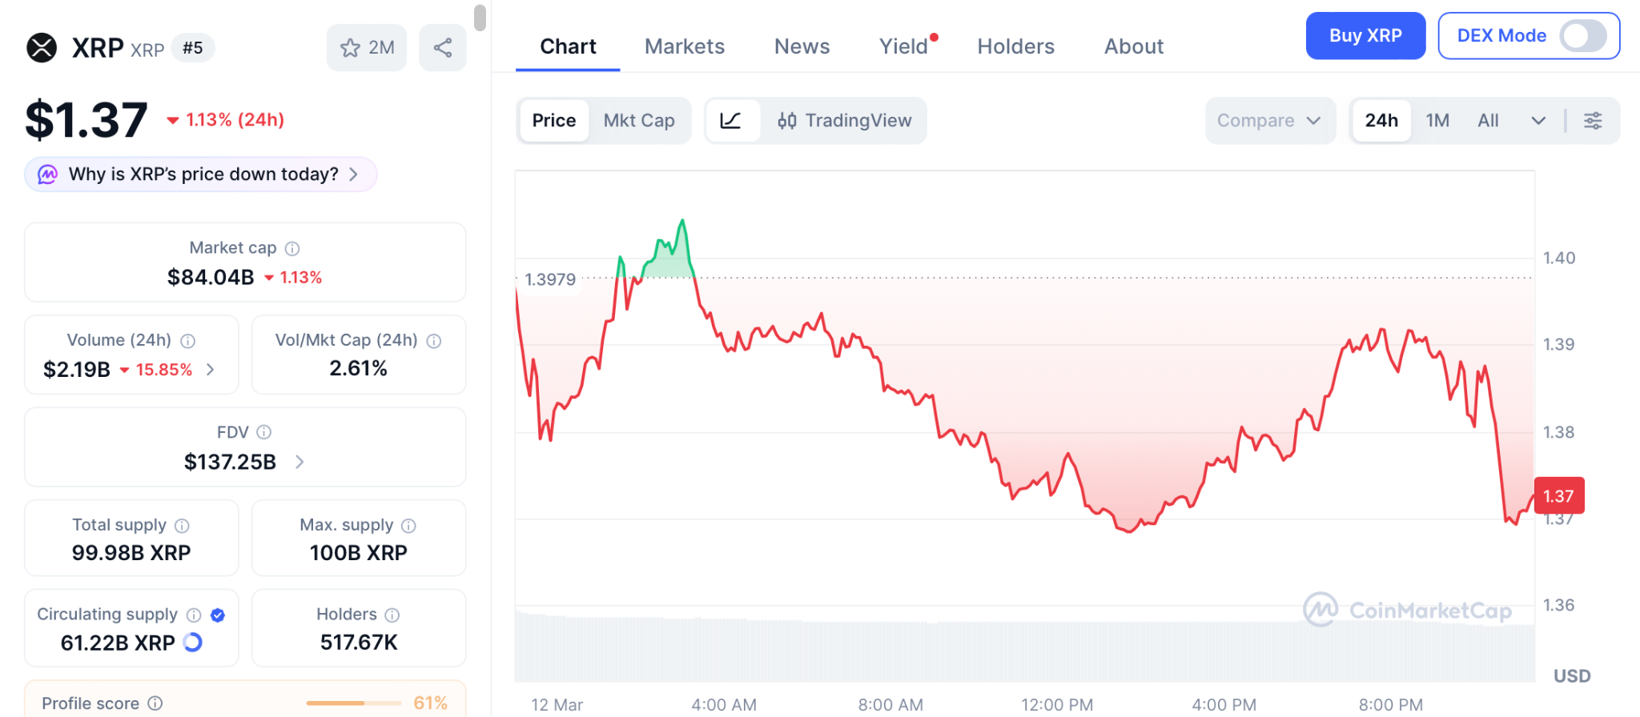Viewport: 1640px width, 717px height.
Task: Expand the FDV details chevron
Action: pos(299,462)
